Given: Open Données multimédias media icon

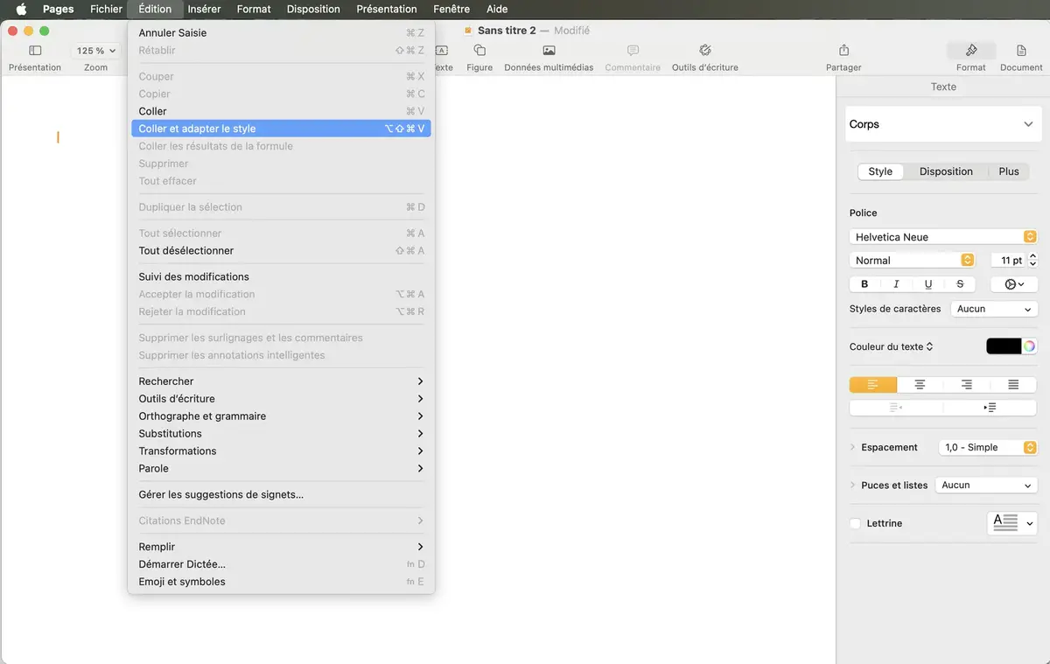Looking at the screenshot, I should click(549, 52).
